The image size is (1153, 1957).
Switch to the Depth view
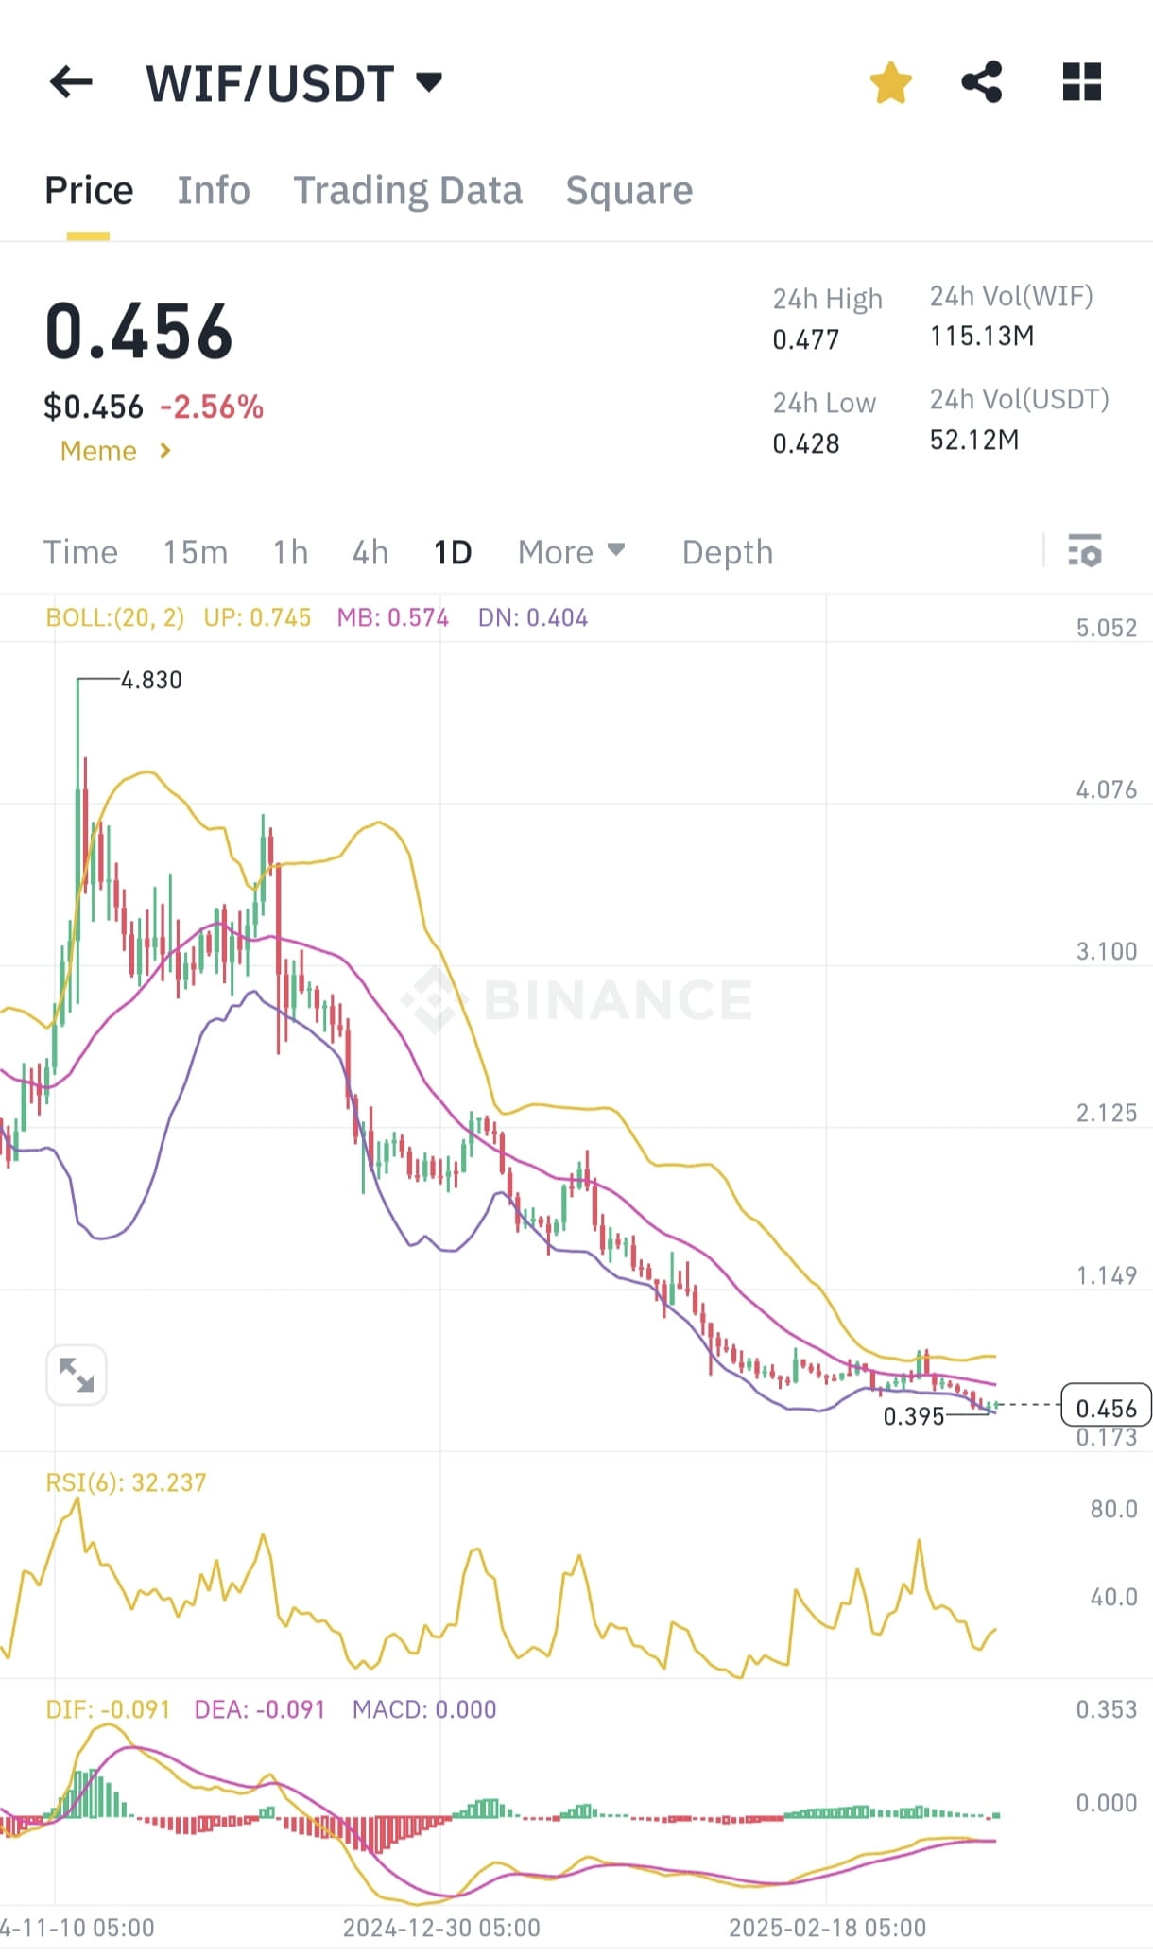click(728, 552)
